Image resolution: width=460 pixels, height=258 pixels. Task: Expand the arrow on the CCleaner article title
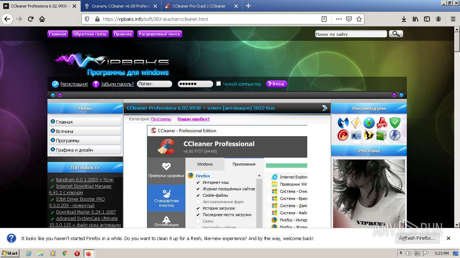pyautogui.click(x=325, y=108)
